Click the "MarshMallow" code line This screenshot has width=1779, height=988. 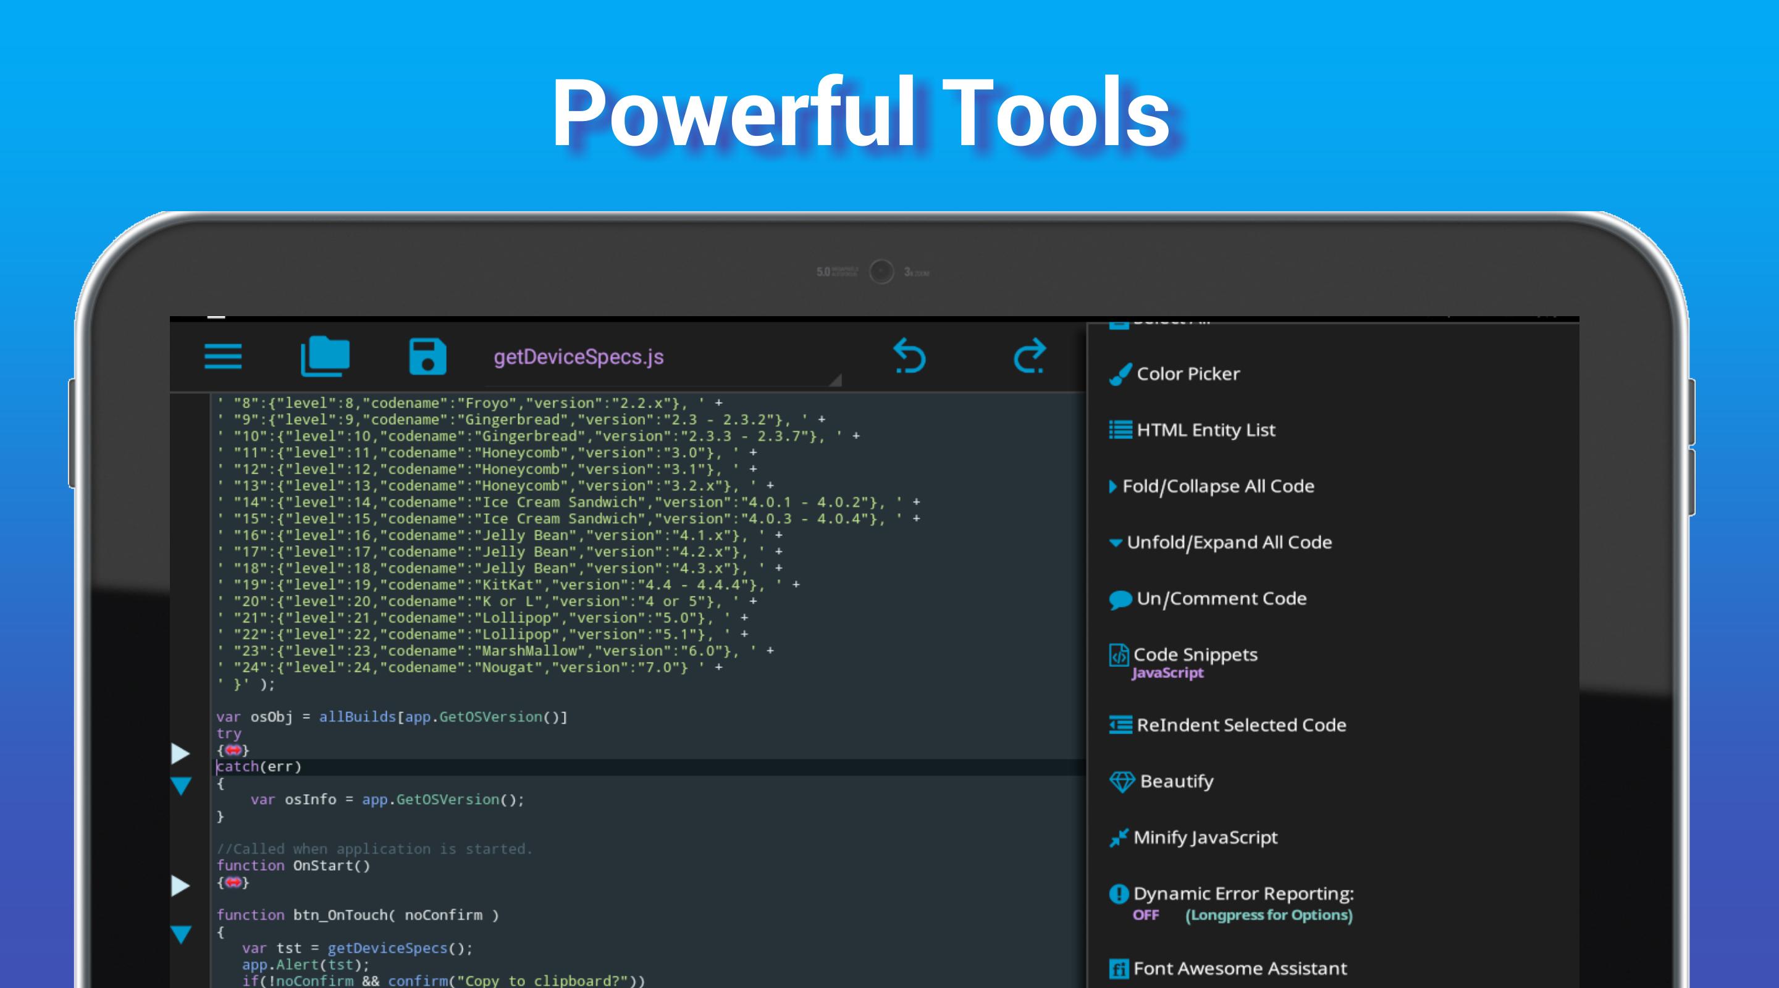coord(495,651)
